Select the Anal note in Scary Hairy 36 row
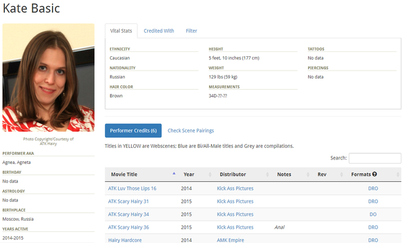Image resolution: width=402 pixels, height=243 pixels. click(280, 227)
